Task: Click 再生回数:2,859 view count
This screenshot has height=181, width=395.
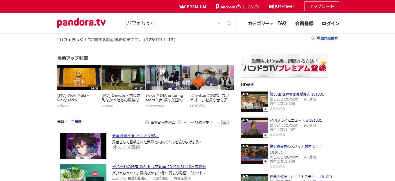Action: [x=283, y=161]
